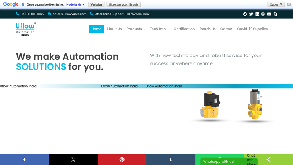This screenshot has height=165, width=293.
Task: Click the SOLUTIONS heading word
Action: pos(41,67)
